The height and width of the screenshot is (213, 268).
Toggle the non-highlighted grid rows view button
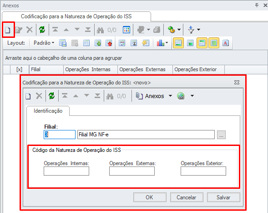(x=190, y=43)
